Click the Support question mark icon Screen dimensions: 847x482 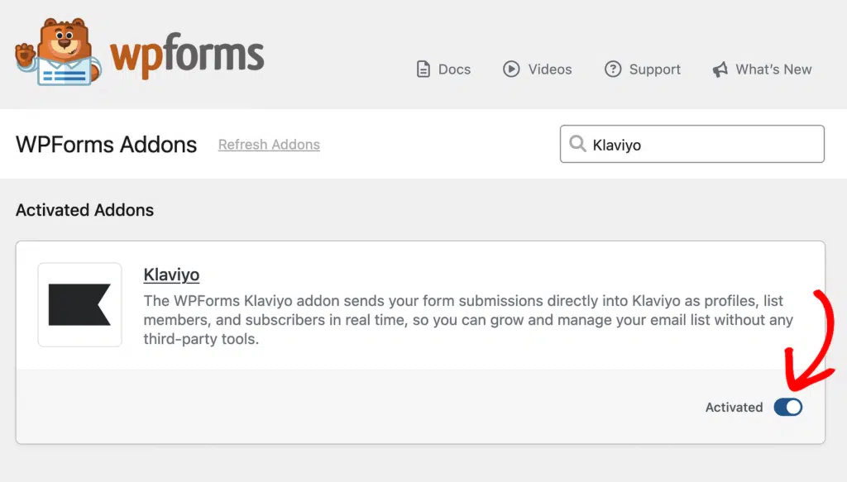tap(613, 69)
